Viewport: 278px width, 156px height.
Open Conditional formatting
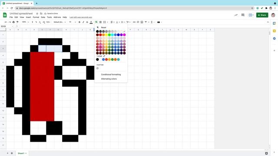111,75
